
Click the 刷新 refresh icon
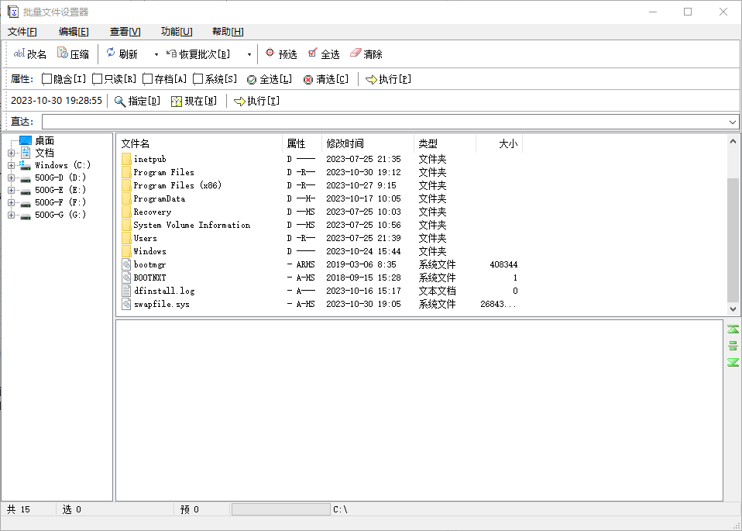click(x=111, y=53)
